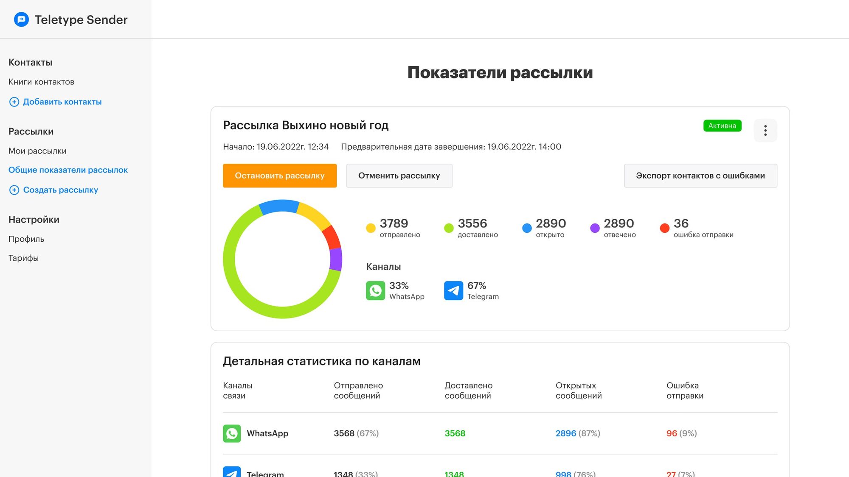Click the Telegram icon under Каналы
Screen dimensions: 849x477
(453, 291)
